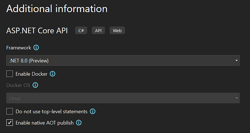The height and width of the screenshot is (133, 250).
Task: Check the Enable Docker checkbox
Action: click(10, 74)
